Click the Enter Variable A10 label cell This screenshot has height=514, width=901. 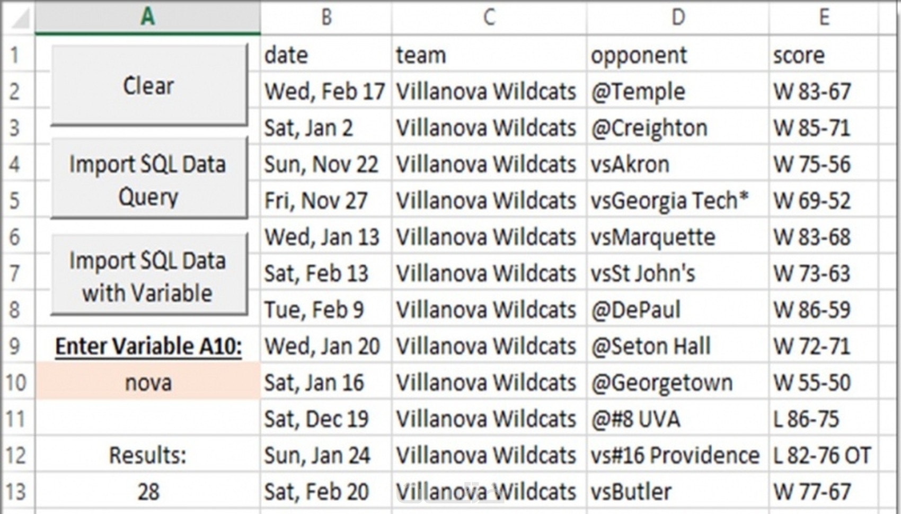pyautogui.click(x=148, y=347)
